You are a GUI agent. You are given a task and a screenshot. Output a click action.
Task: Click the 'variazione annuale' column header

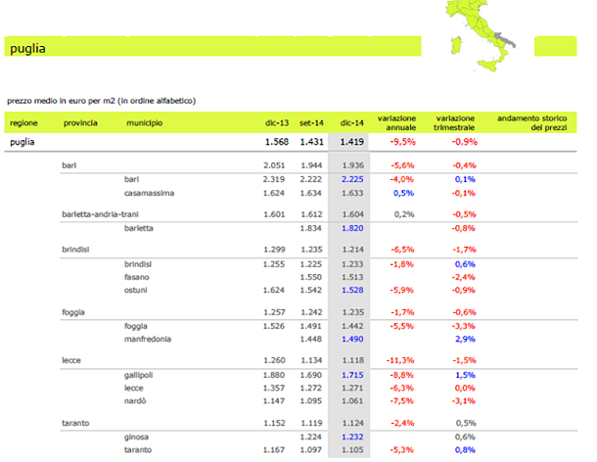[x=396, y=122]
